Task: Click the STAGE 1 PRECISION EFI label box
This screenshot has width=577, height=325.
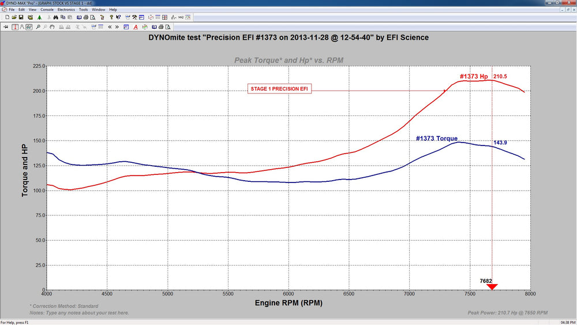Action: (x=279, y=89)
